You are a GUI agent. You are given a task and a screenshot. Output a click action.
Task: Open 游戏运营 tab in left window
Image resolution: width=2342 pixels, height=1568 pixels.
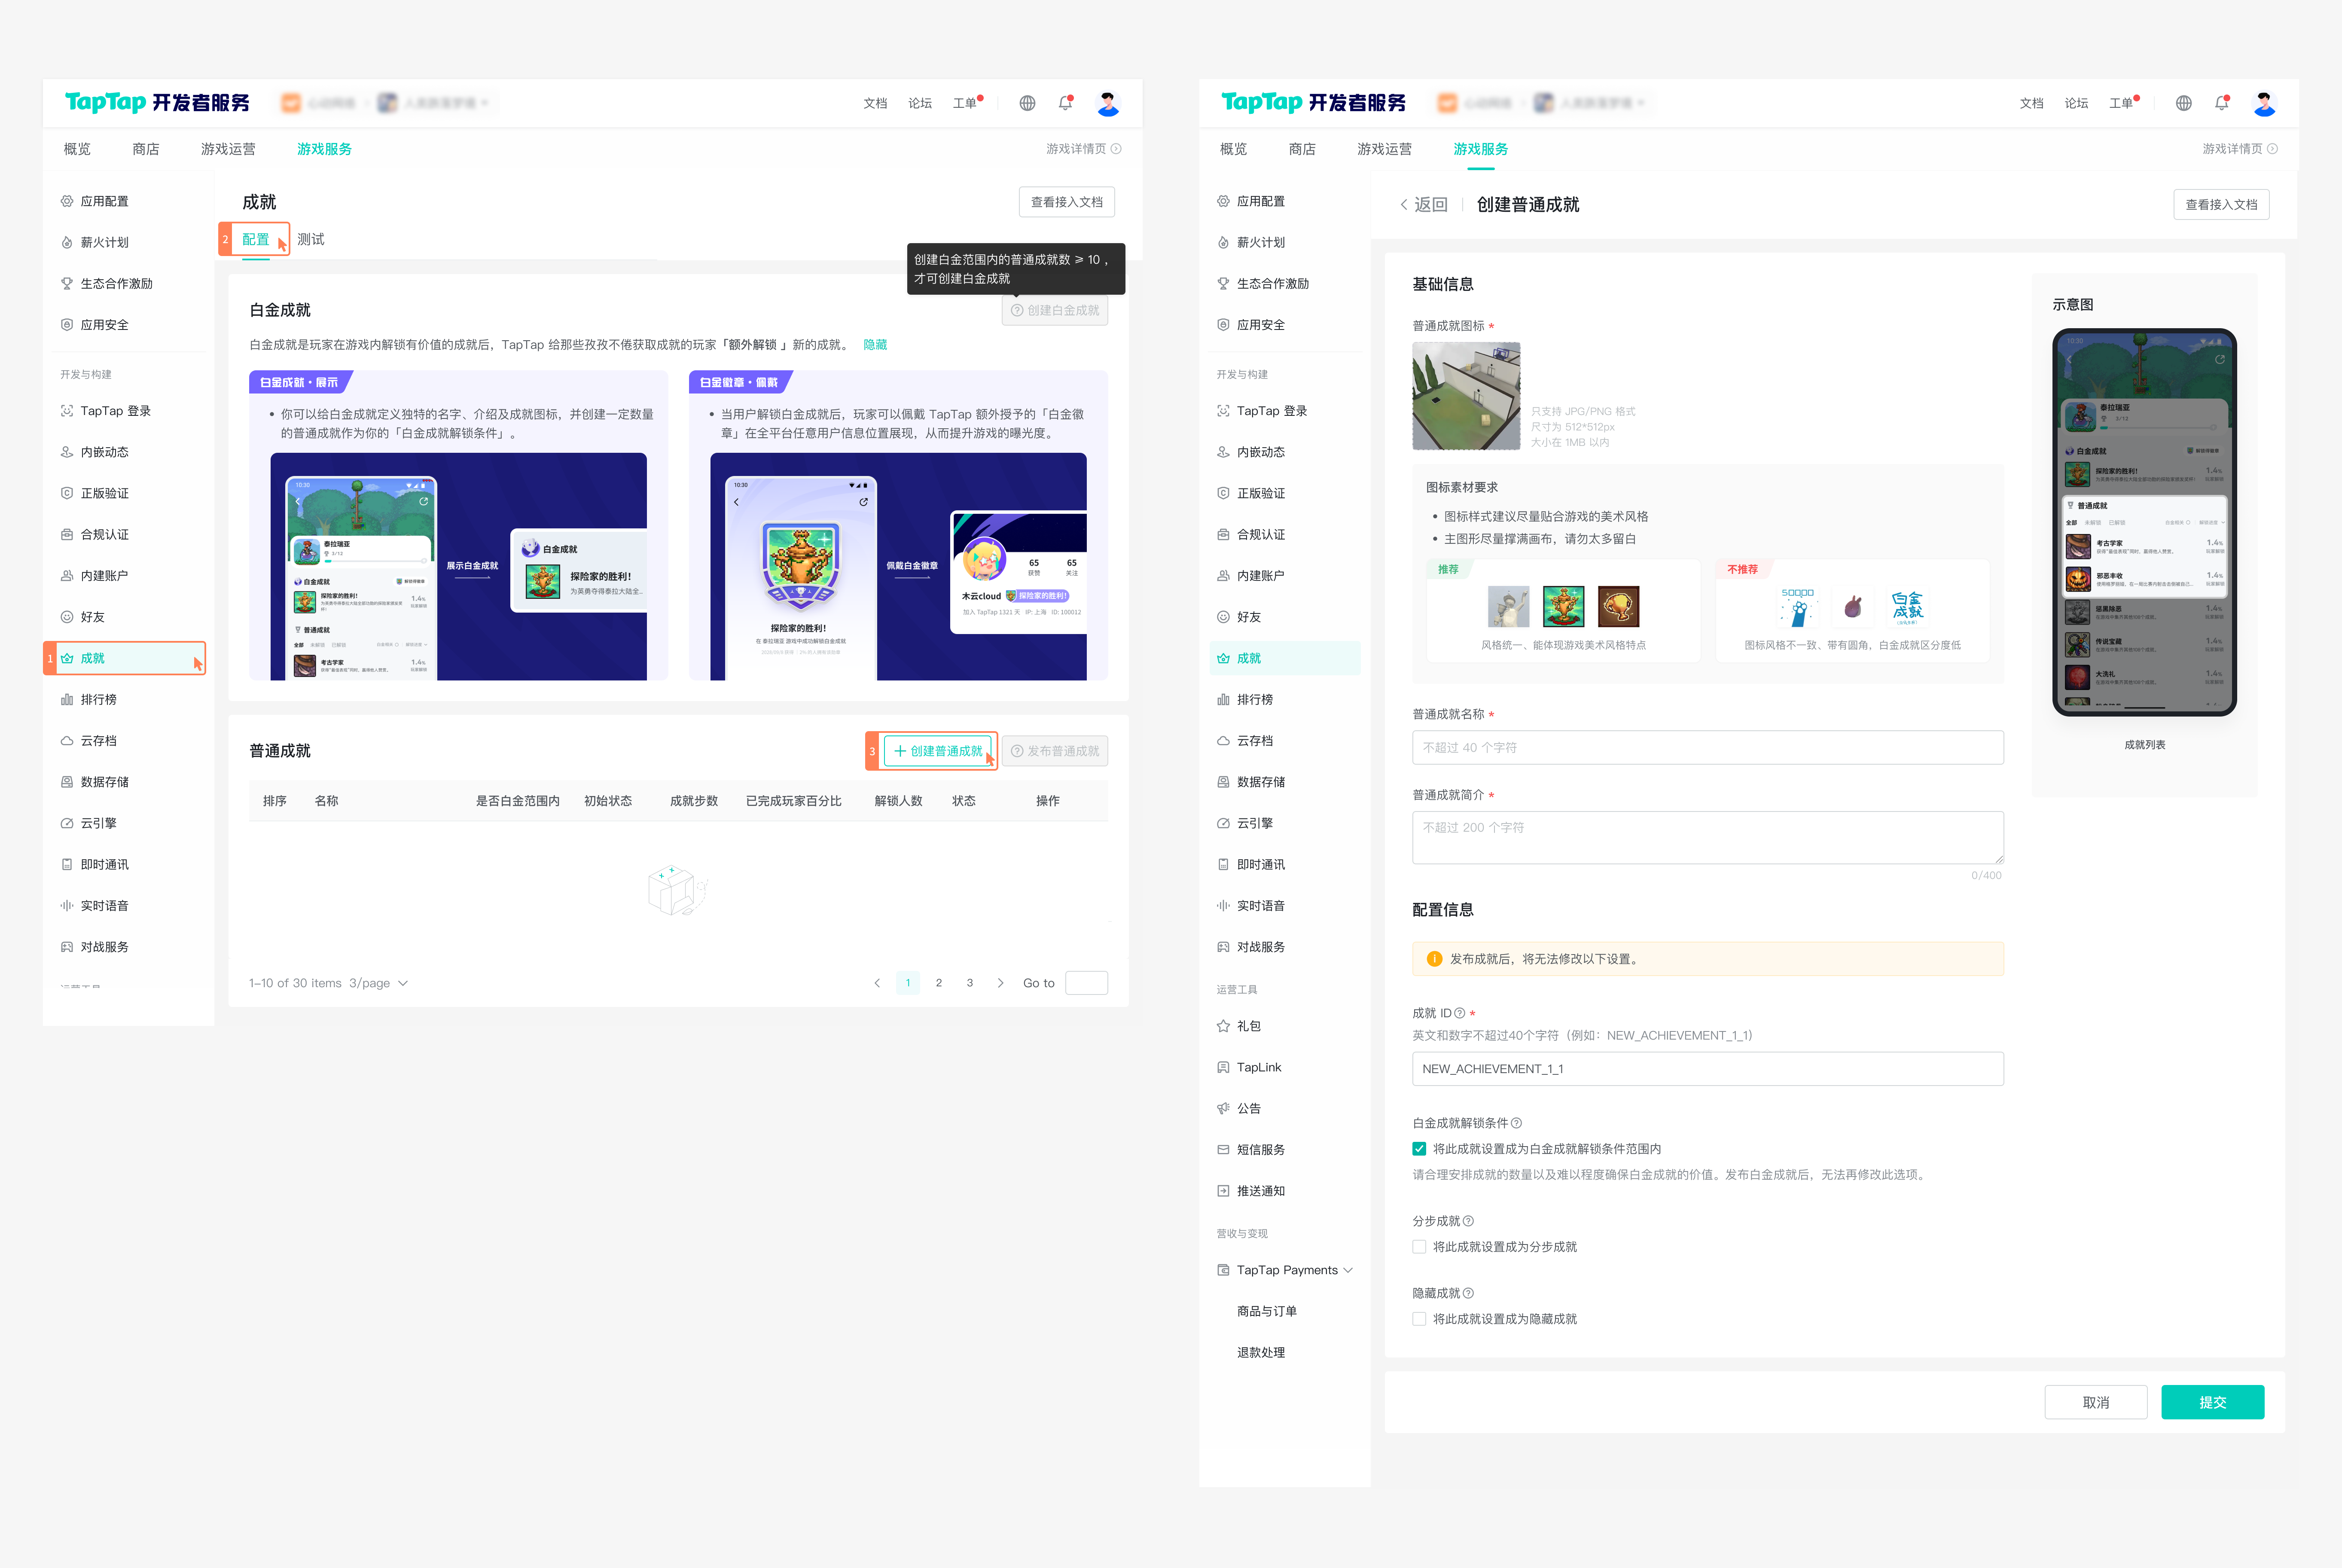(228, 149)
